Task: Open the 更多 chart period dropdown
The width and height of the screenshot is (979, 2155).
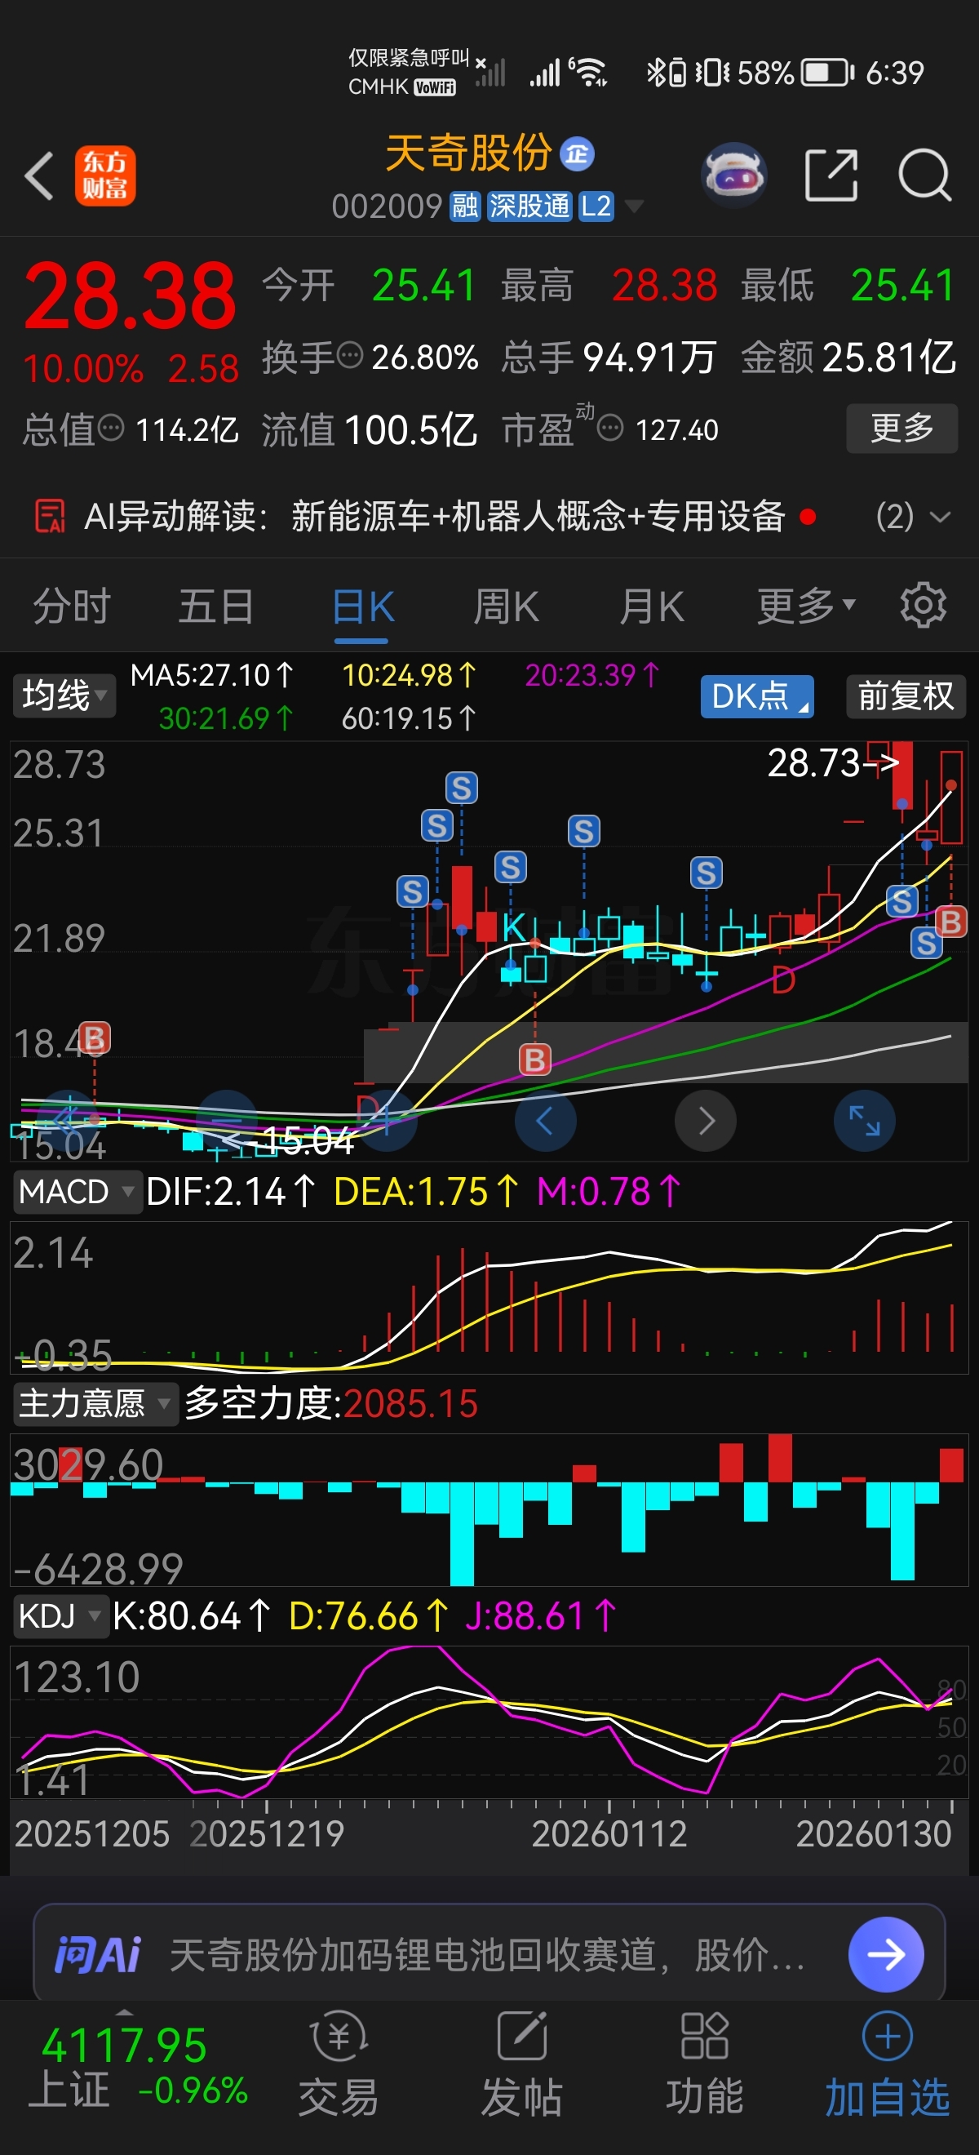Action: point(806,605)
